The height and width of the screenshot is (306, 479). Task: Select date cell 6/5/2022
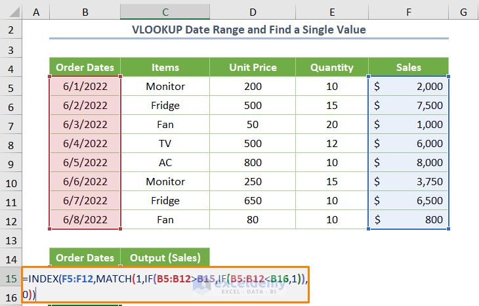[85, 162]
